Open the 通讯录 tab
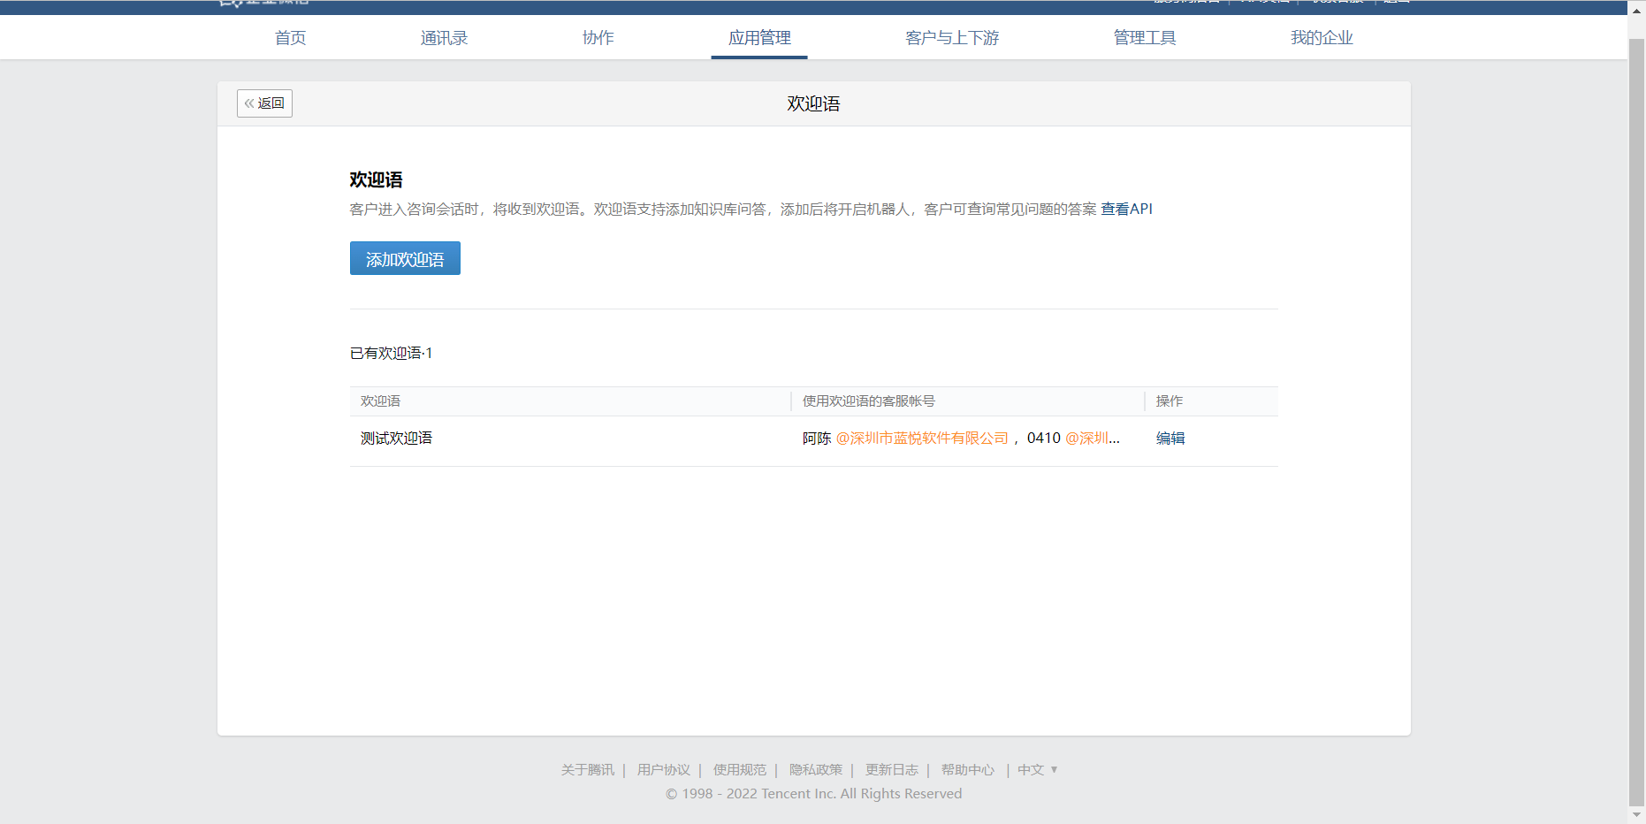 444,38
